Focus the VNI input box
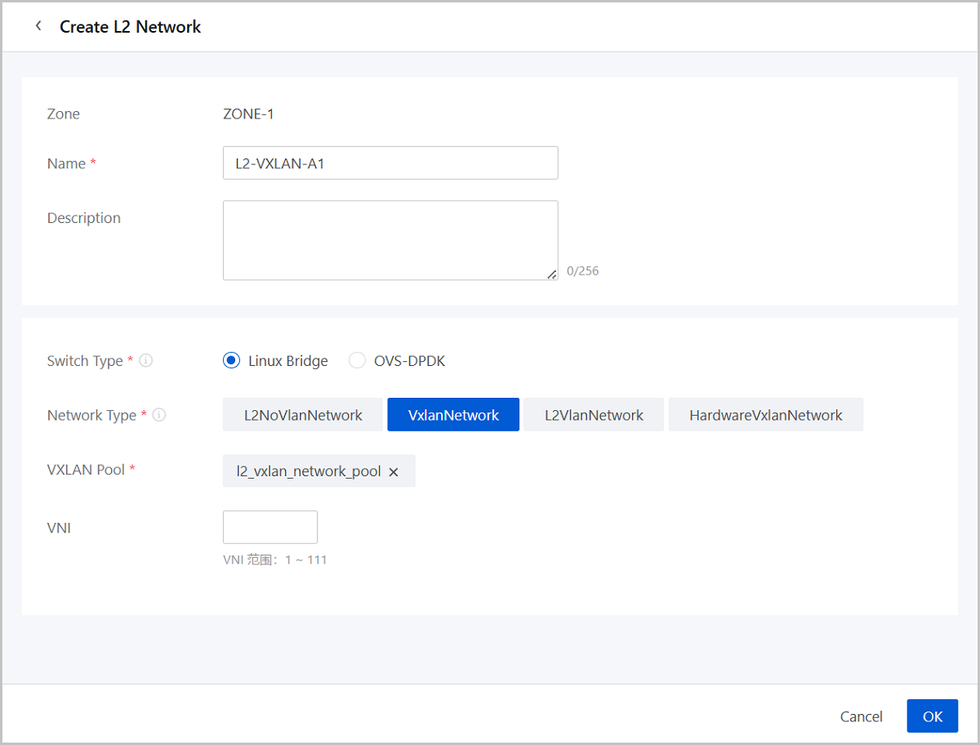Image resolution: width=980 pixels, height=745 pixels. (x=270, y=527)
